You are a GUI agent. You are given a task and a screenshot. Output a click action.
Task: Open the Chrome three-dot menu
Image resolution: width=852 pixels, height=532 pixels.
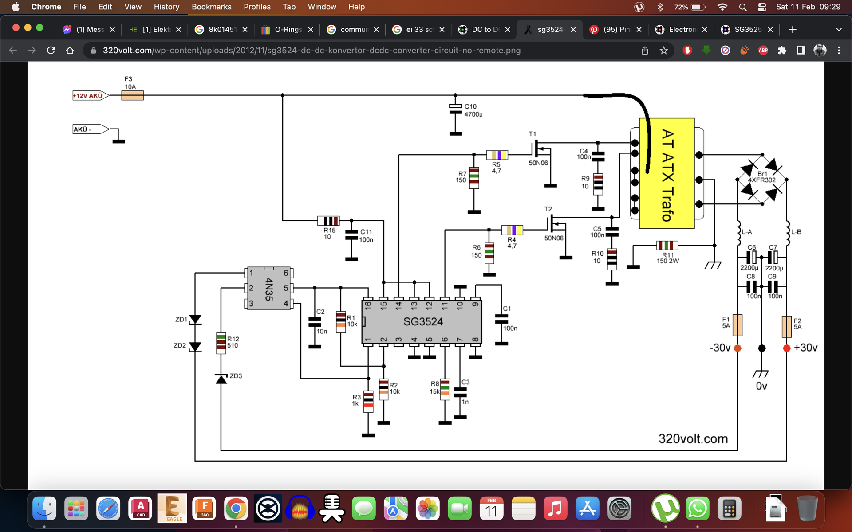[x=839, y=51]
